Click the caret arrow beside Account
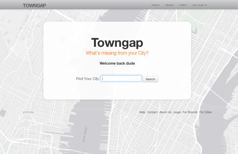 206,6
